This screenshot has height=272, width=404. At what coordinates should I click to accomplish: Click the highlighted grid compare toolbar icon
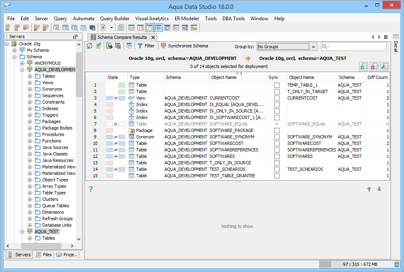tap(158, 28)
